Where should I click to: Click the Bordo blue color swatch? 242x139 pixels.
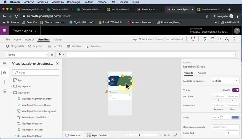[235, 117]
